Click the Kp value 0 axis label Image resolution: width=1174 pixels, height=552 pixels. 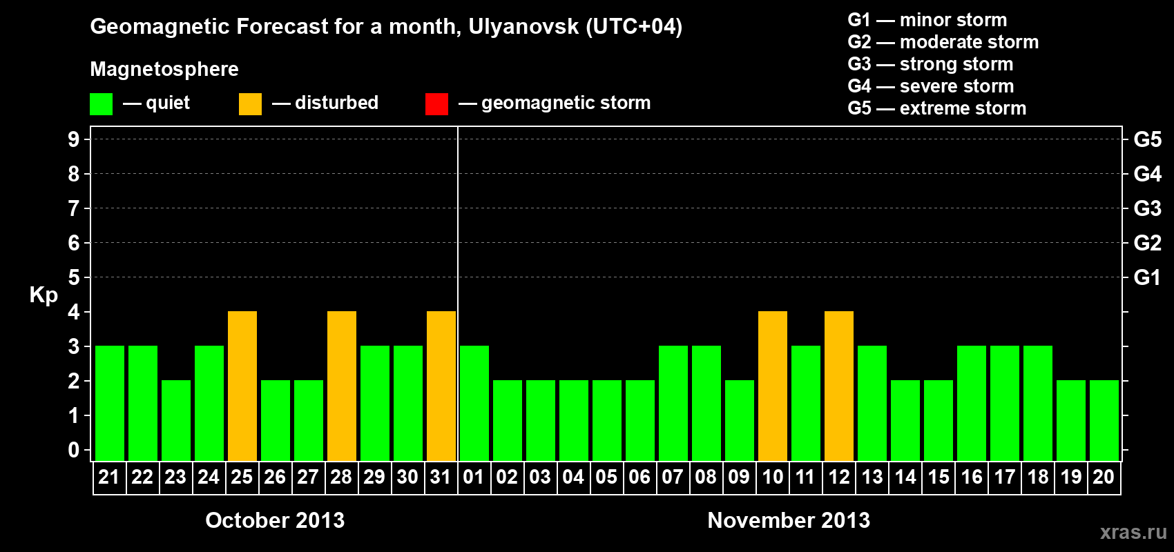pos(73,450)
